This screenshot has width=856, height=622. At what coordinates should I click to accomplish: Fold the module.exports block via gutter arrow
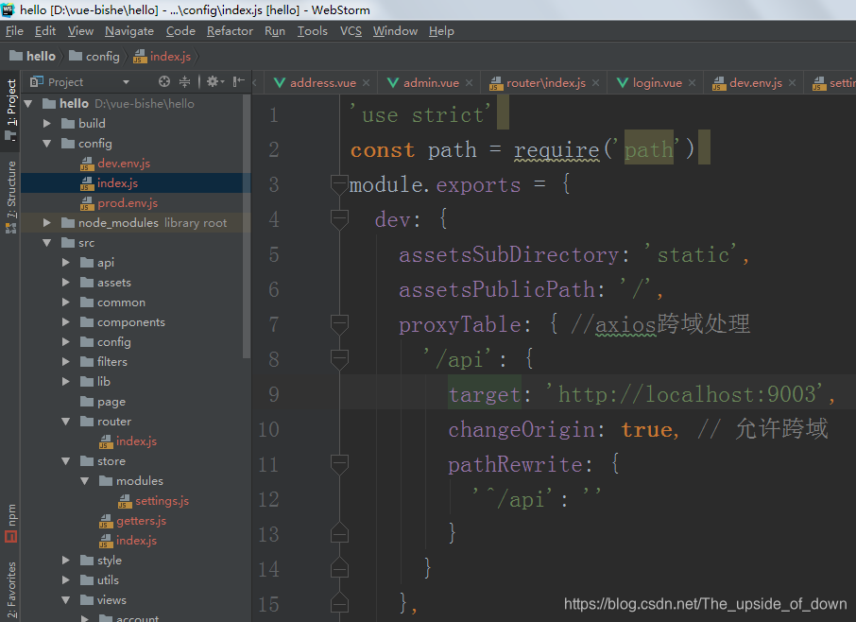click(338, 184)
